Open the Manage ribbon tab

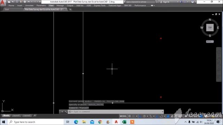[x=60, y=6]
